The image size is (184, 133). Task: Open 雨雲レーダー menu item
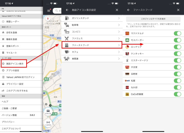point(21,21)
